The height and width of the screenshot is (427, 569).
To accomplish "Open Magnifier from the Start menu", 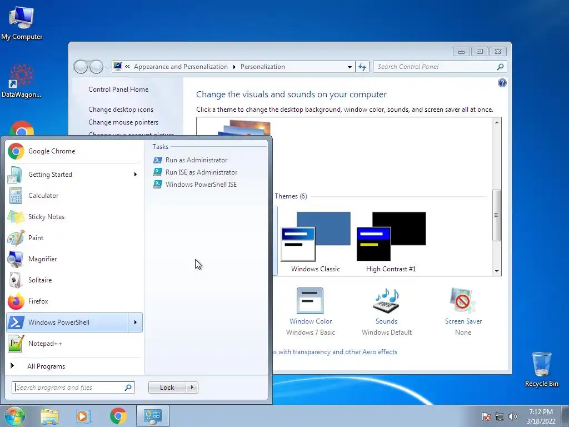I will click(74, 259).
